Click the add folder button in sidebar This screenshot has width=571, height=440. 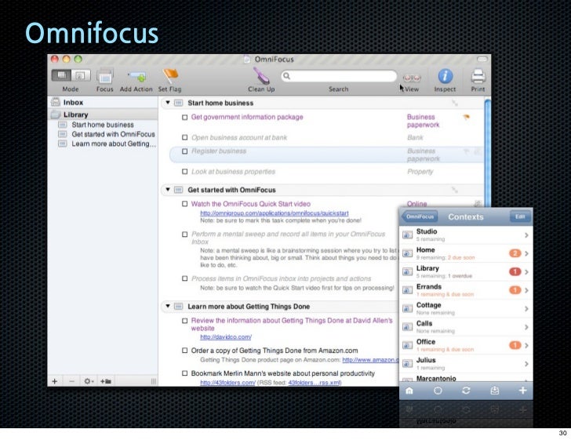click(x=106, y=381)
